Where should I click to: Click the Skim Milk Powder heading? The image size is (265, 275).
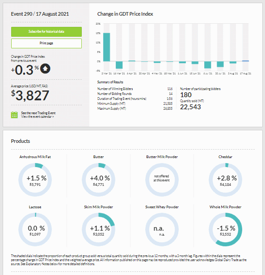point(99,207)
